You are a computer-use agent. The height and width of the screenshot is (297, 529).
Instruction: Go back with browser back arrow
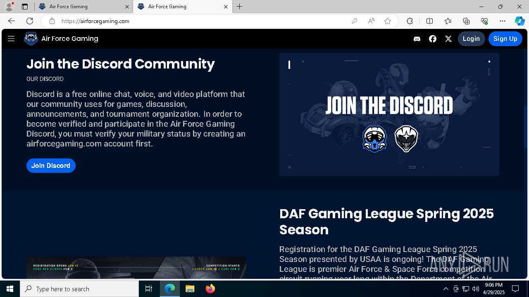pyautogui.click(x=12, y=21)
